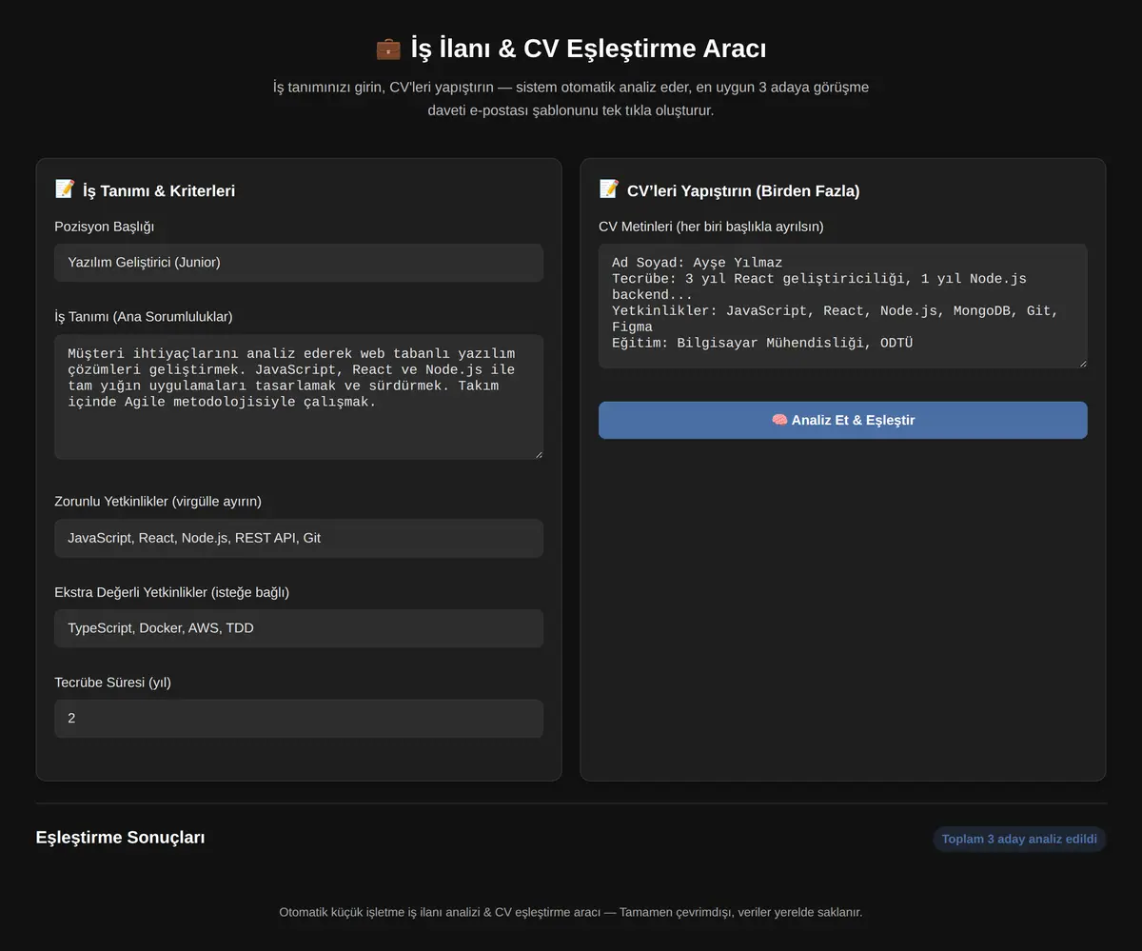Click the Toplam 3 aday analiz edildi badge

tap(1019, 839)
